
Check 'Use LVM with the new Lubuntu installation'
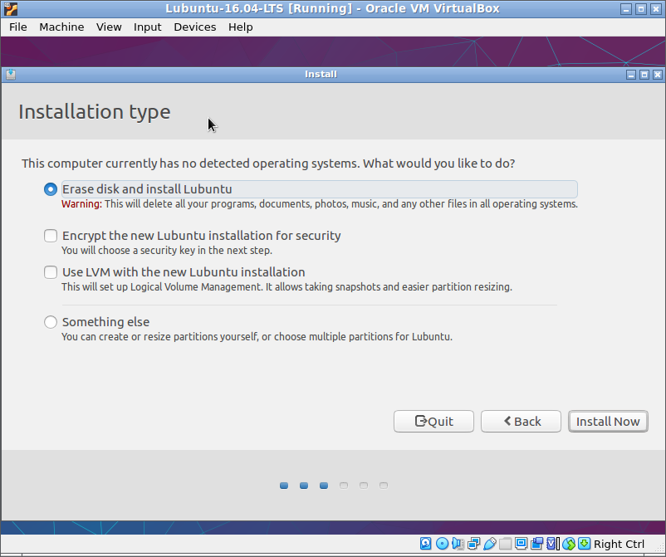click(x=51, y=272)
